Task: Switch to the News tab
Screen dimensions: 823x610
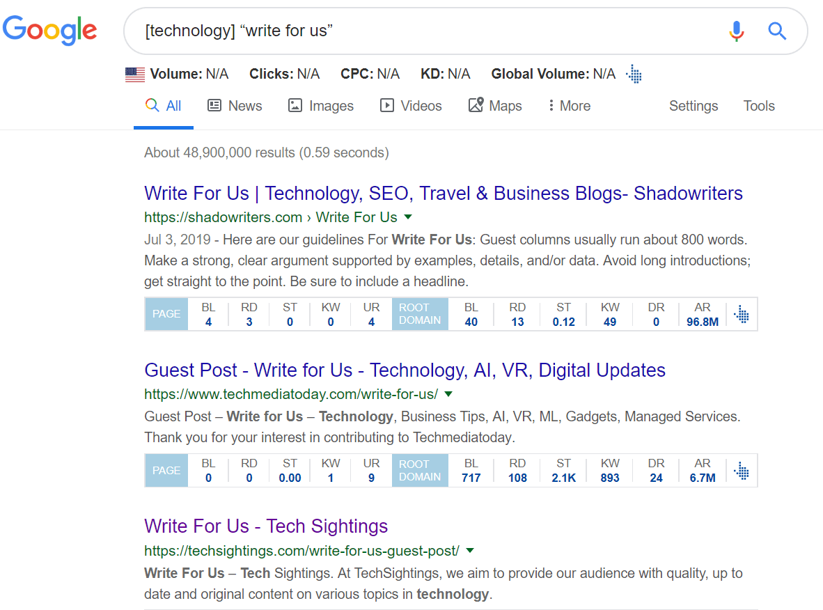Action: point(235,106)
